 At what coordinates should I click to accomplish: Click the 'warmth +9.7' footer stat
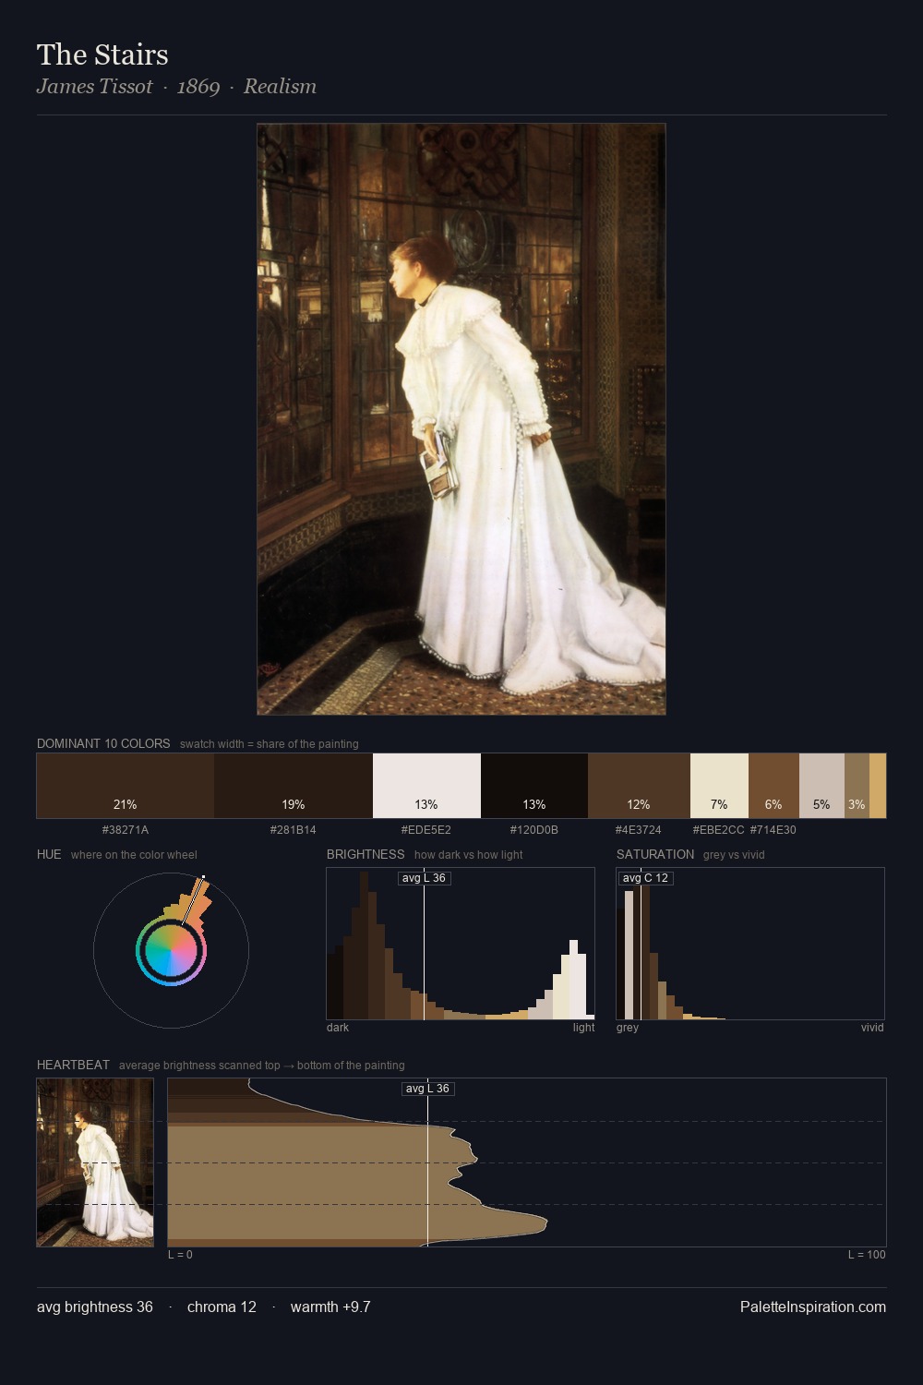tap(330, 1307)
